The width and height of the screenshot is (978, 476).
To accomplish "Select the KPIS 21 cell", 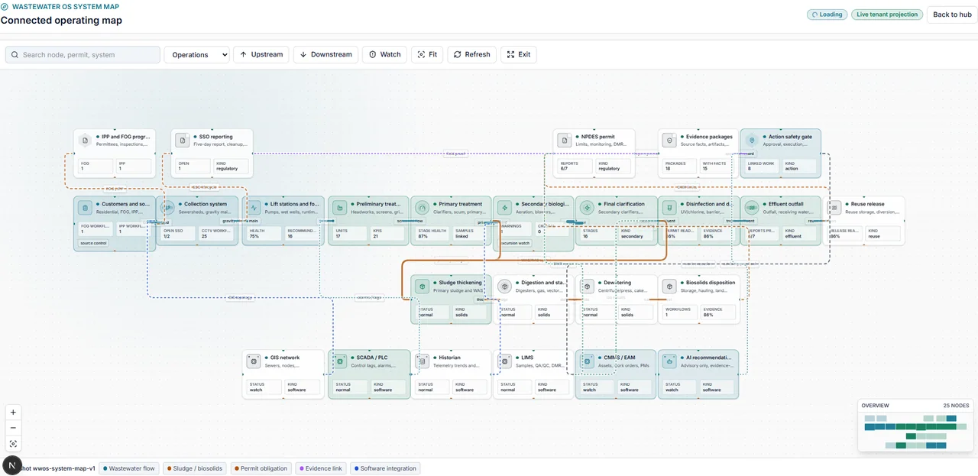I will [387, 233].
